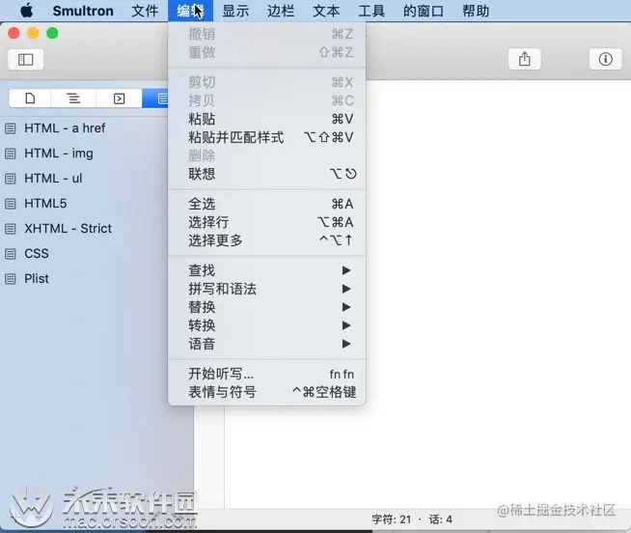Open the Apple menu

(27, 11)
